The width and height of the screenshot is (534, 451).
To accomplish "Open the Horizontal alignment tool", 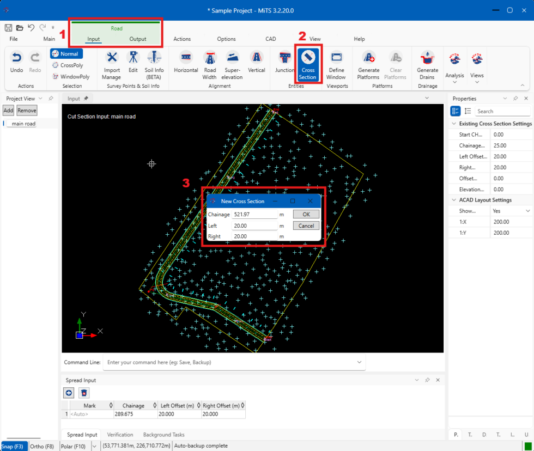I will coord(185,64).
